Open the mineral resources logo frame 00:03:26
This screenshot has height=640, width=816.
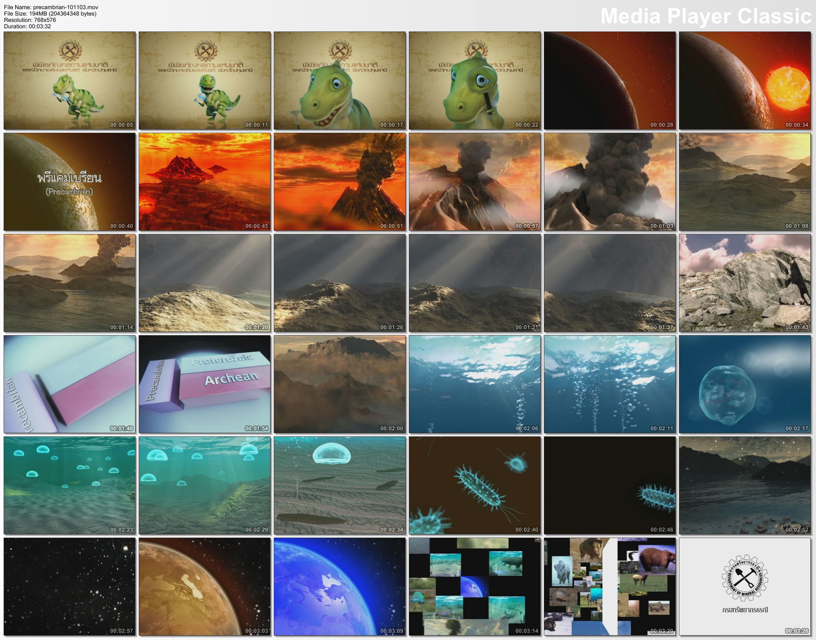pos(745,587)
